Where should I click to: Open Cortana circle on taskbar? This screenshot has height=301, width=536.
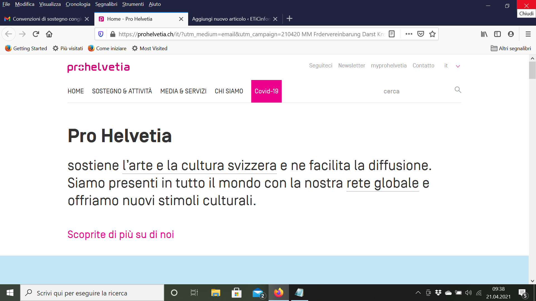pyautogui.click(x=174, y=293)
